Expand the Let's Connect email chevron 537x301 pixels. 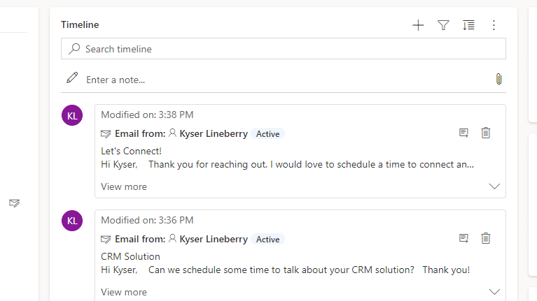(494, 186)
